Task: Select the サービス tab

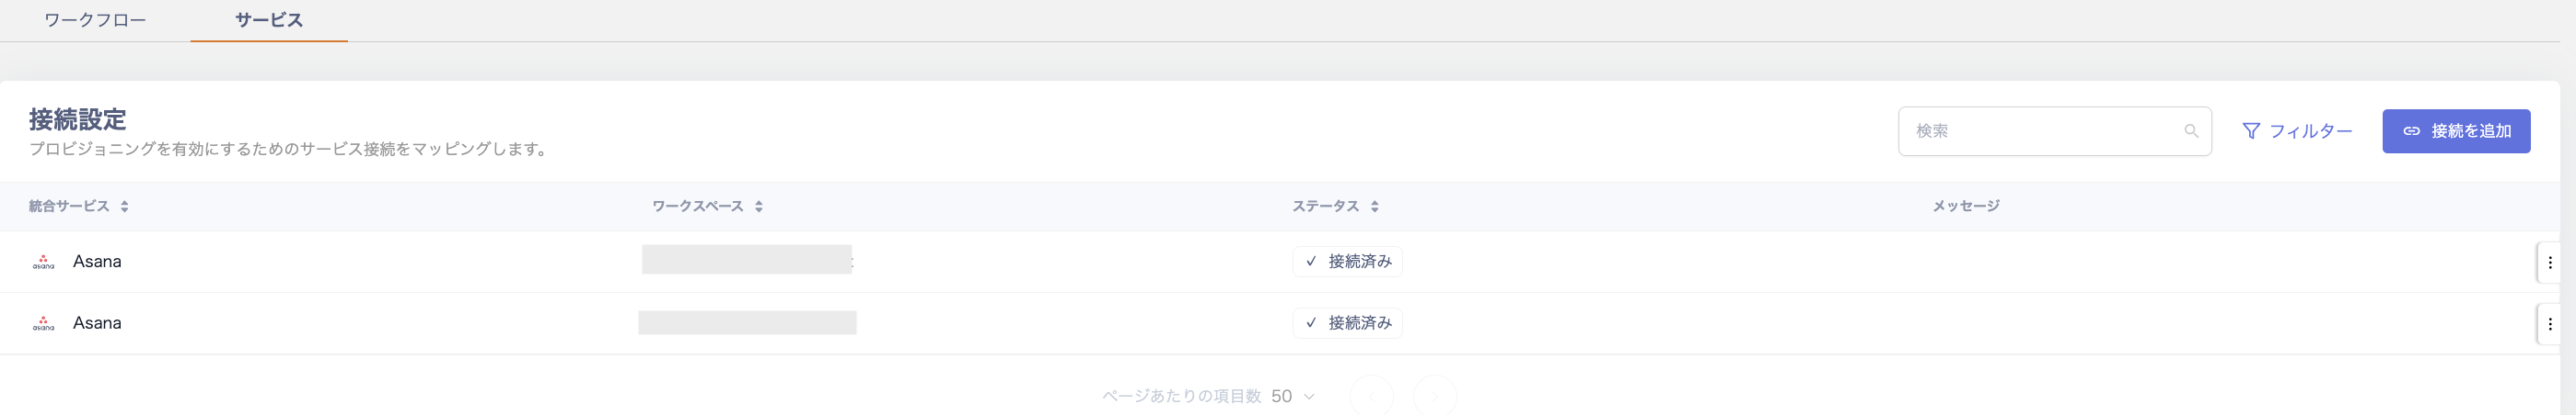Action: click(x=269, y=20)
